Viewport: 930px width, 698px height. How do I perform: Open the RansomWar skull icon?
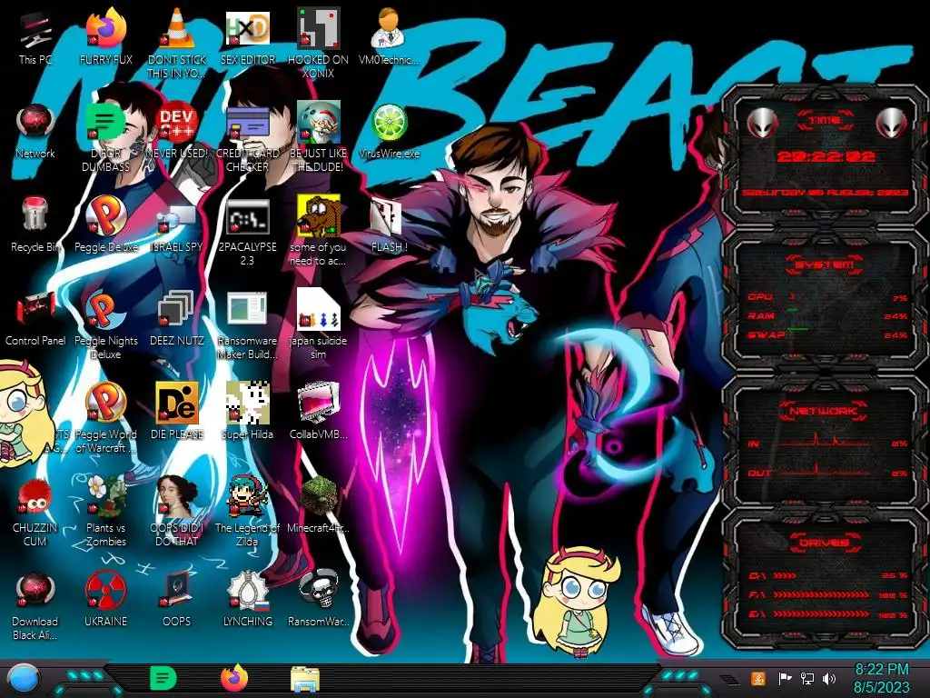[318, 600]
